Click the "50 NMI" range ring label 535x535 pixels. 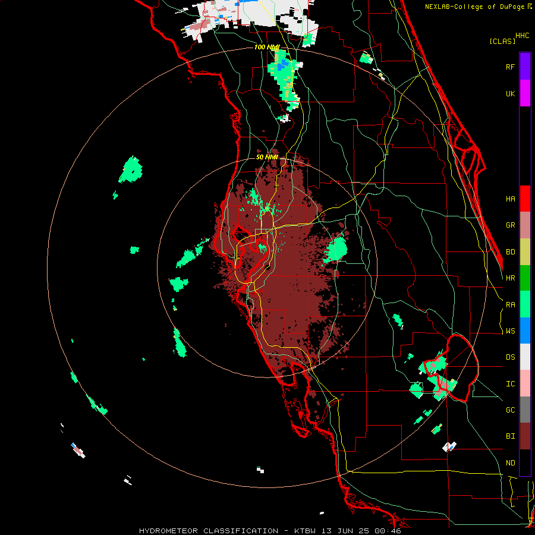[x=267, y=157]
